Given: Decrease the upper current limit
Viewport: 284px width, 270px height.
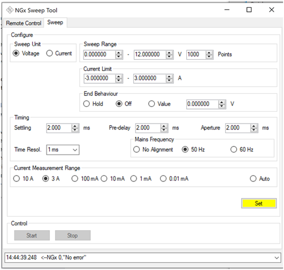Looking at the screenshot, I should pos(169,80).
